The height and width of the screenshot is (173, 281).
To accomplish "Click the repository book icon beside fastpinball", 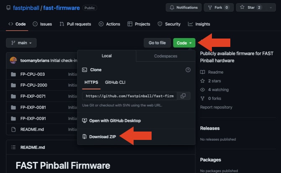I will tap(8, 8).
